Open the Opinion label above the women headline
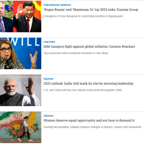The width and height of the screenshot is (144, 144). click(49, 116)
